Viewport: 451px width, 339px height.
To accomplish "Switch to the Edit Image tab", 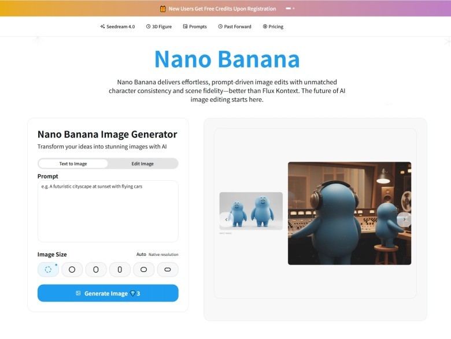I will (142, 163).
